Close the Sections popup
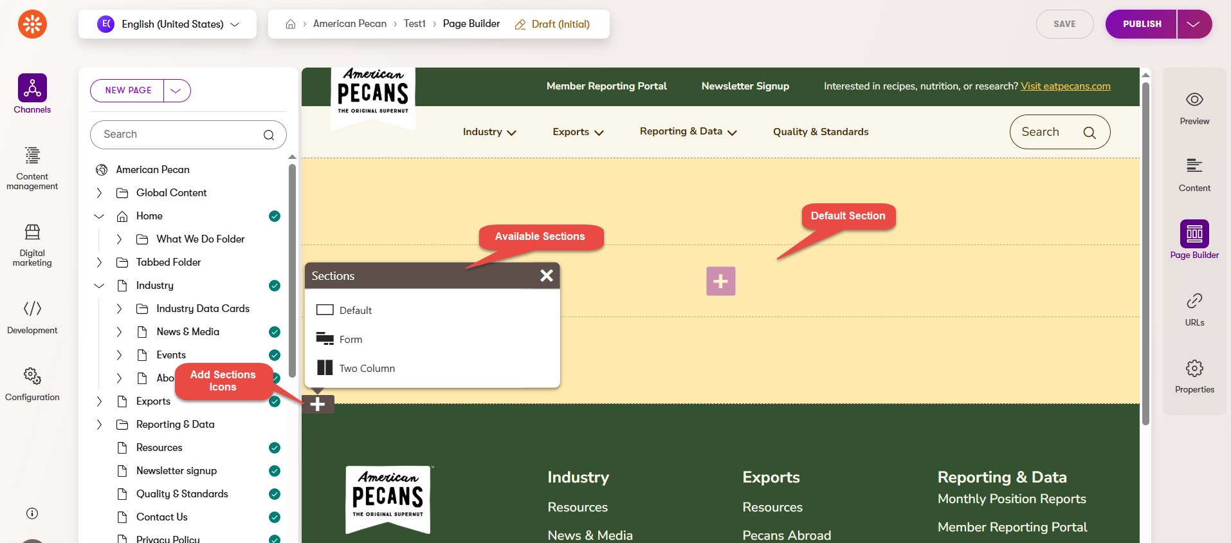Screen dimensions: 1231x543 point(547,275)
